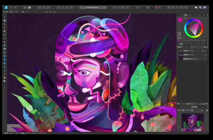Click the zoom in plus button
The width and height of the screenshot is (213, 140).
pos(207,110)
